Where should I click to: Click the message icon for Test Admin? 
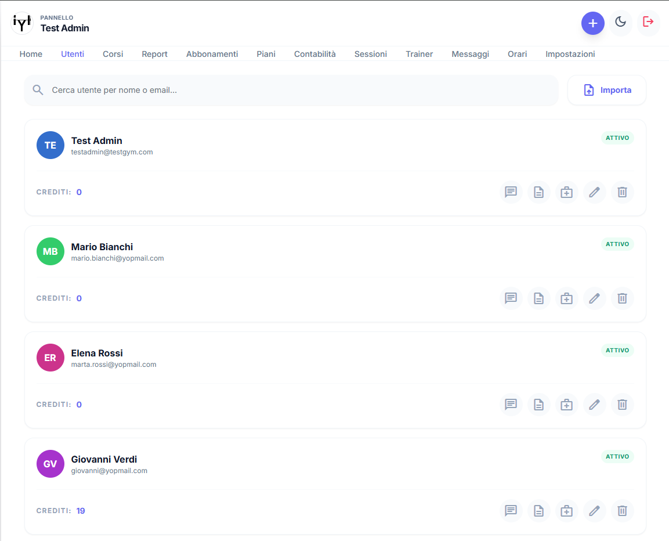tap(511, 192)
